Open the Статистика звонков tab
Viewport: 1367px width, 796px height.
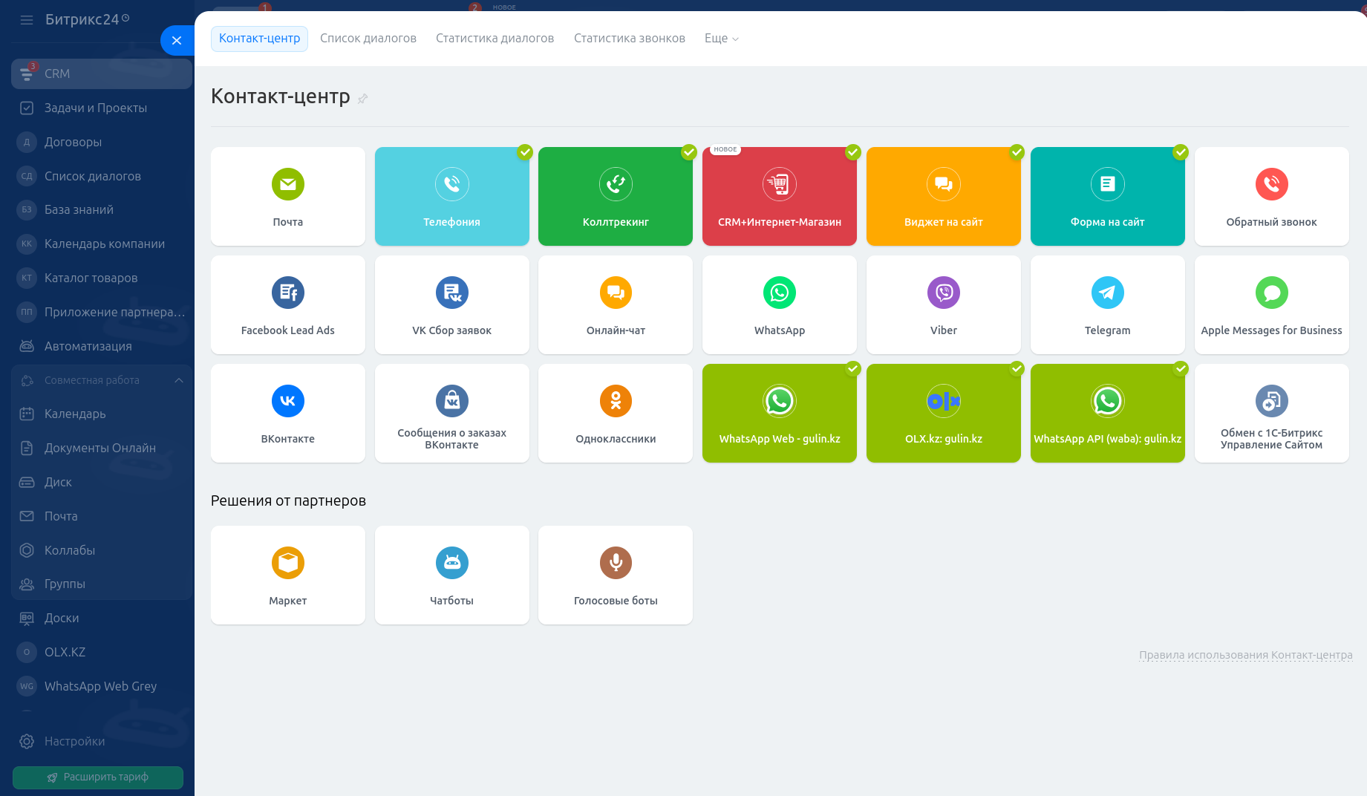pos(629,39)
